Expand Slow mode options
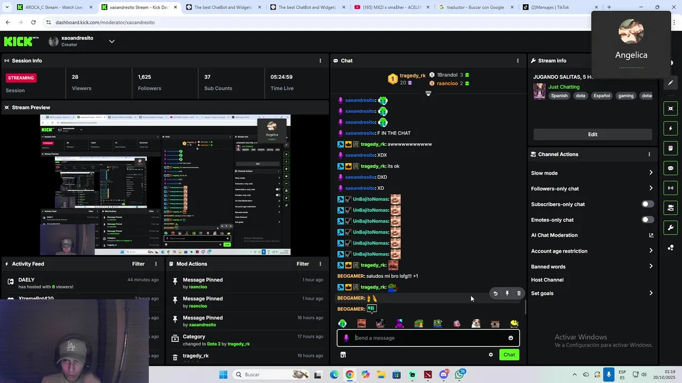This screenshot has height=383, width=682. pos(651,173)
